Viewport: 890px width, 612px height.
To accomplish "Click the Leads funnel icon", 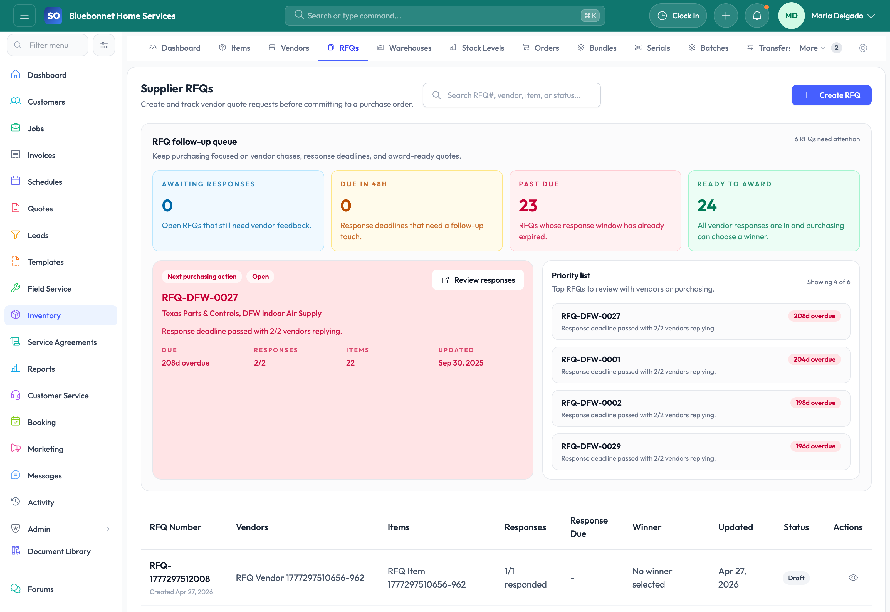I will [x=16, y=235].
